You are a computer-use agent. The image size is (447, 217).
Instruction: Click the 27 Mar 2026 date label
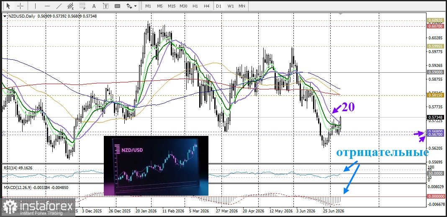[226, 211]
